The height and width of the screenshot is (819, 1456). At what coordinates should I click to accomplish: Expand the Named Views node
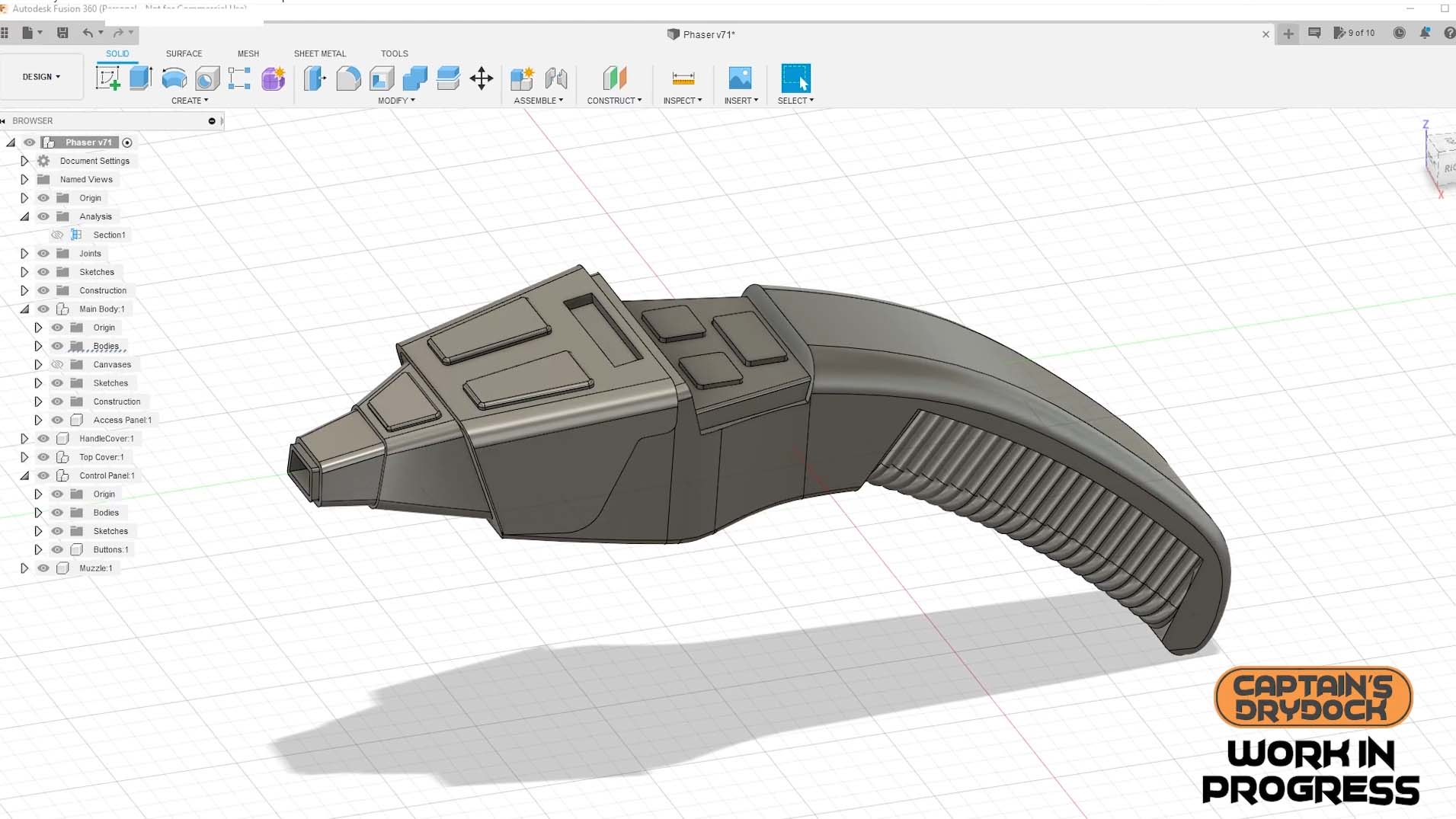[24, 180]
